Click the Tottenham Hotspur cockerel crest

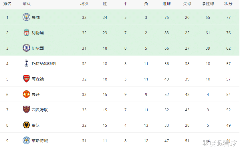pos(26,63)
